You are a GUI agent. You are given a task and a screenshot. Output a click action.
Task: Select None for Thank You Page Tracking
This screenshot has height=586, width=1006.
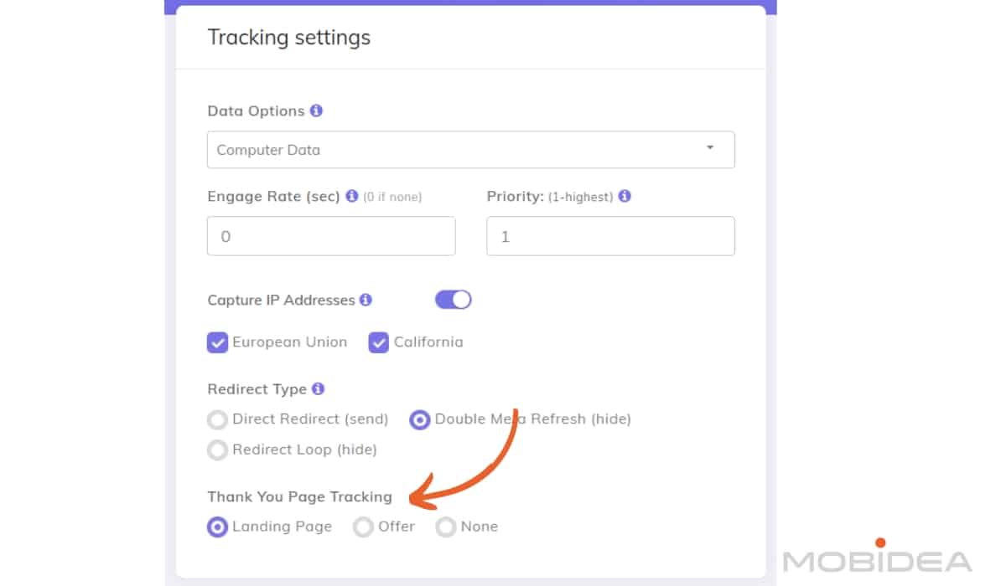pyautogui.click(x=446, y=527)
